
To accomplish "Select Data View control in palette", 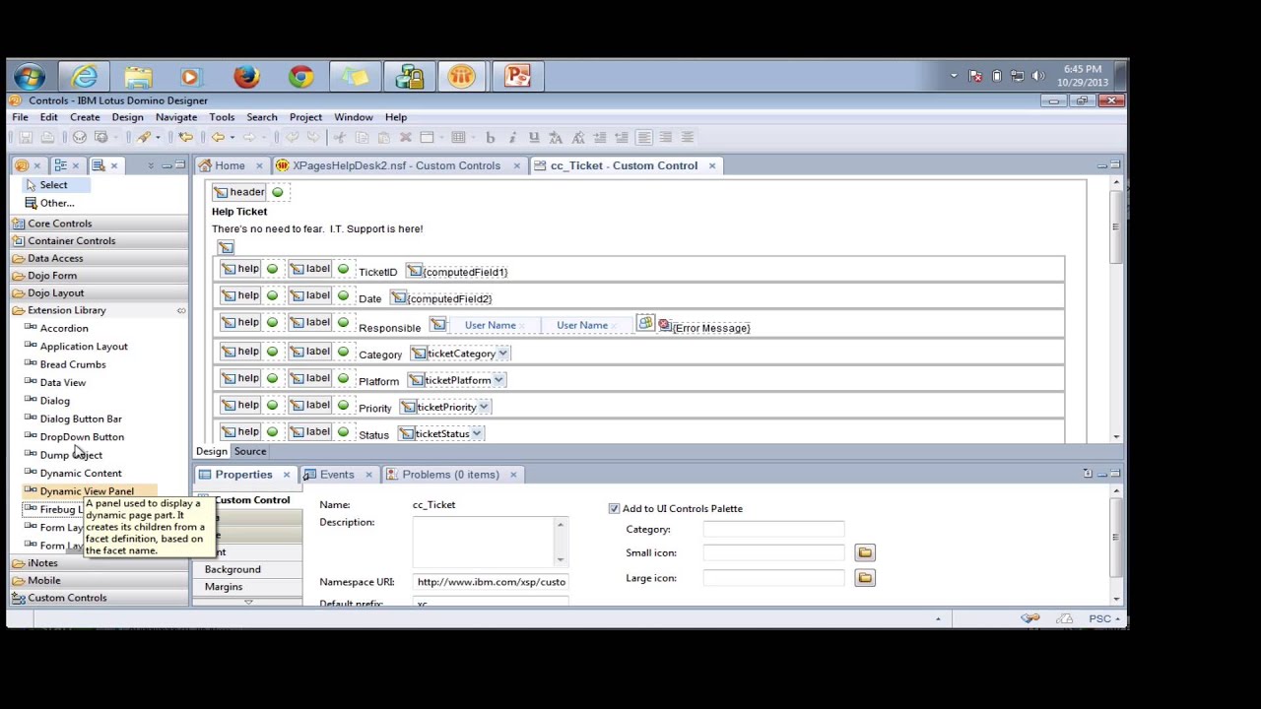I will coord(63,383).
